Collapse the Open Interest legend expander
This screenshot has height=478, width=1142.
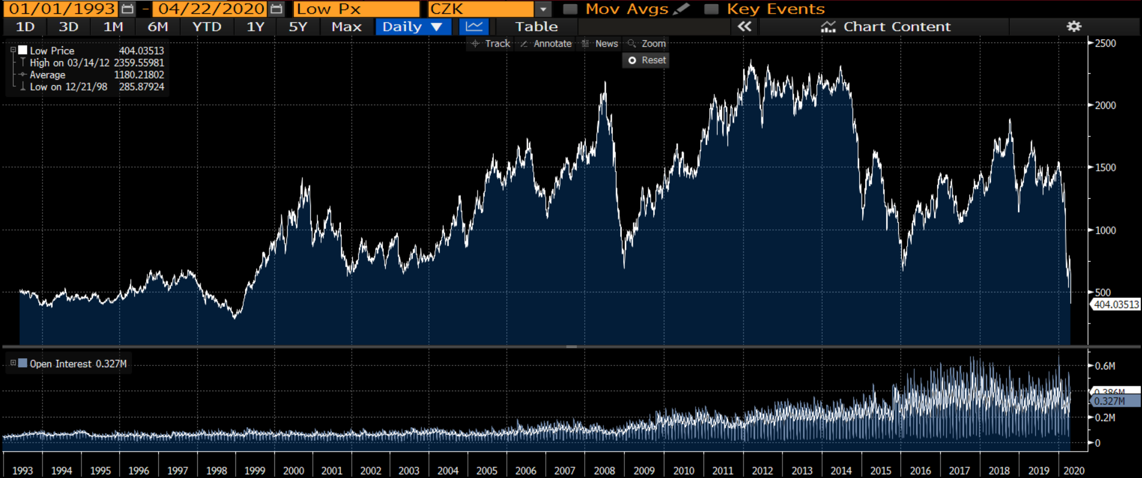coord(13,363)
